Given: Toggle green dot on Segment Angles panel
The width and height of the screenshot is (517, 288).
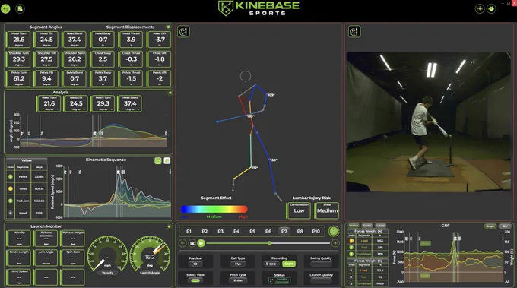Looking at the screenshot, I should tap(168, 27).
